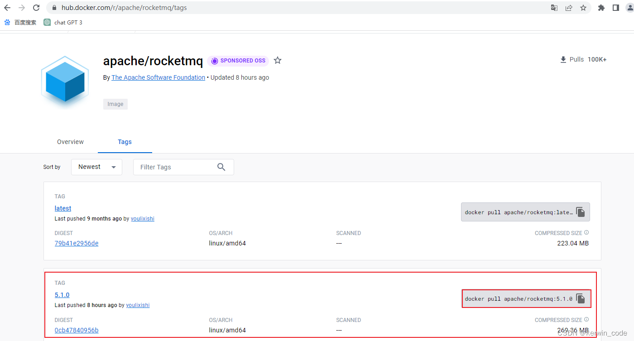Click the Image category label
634x341 pixels.
click(x=115, y=104)
